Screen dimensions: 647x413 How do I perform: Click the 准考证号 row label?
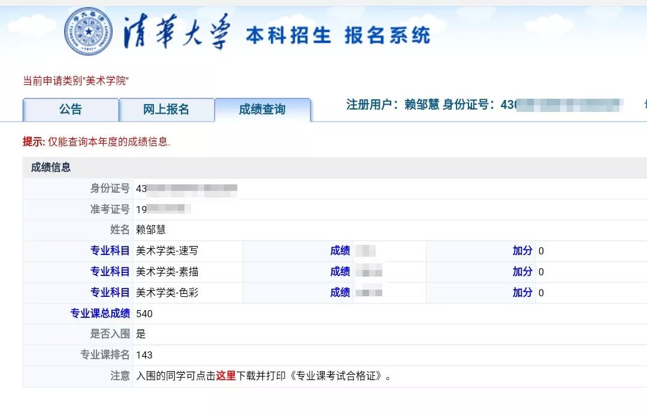point(110,209)
